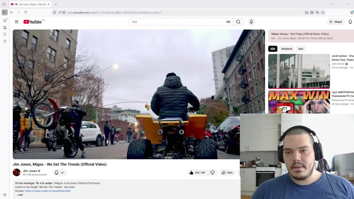Viewport: 354px width, 199px height.
Task: Click the install/save page icon in address bar
Action: pos(312,12)
